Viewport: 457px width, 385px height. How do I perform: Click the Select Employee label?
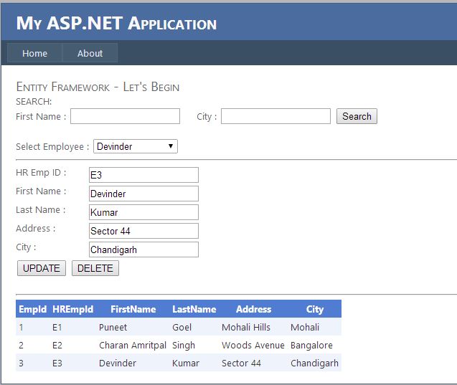click(x=52, y=146)
